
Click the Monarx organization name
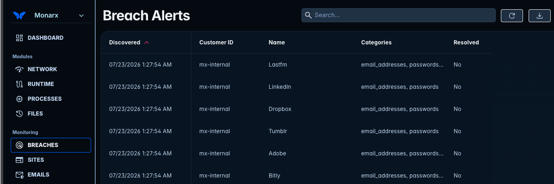[46, 16]
